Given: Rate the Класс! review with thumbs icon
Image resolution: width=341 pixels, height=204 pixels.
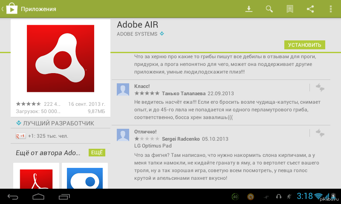Looking at the screenshot, I should pos(320,88).
